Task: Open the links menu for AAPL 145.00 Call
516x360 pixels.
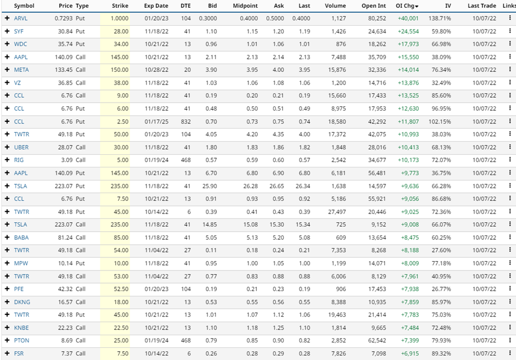Action: (x=510, y=57)
